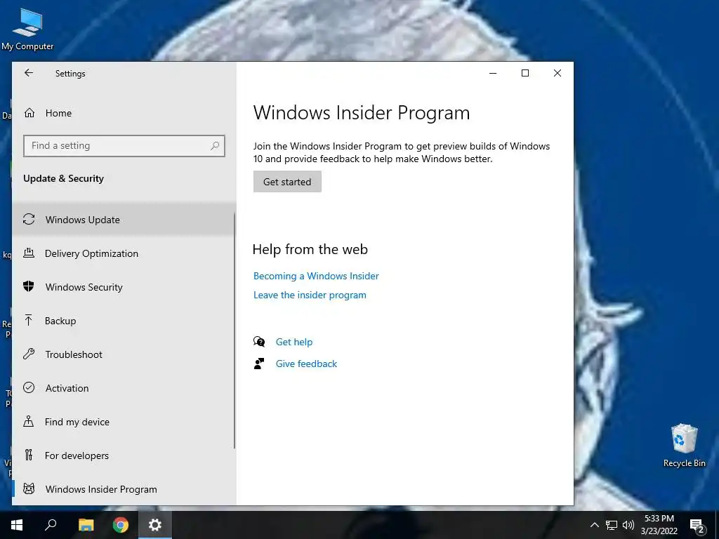Click the Get started button
Viewport: 719px width, 539px height.
click(287, 182)
